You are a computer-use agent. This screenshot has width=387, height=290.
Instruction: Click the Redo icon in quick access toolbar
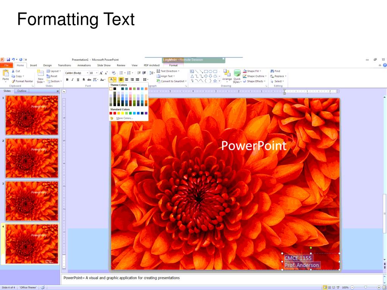coord(21,60)
